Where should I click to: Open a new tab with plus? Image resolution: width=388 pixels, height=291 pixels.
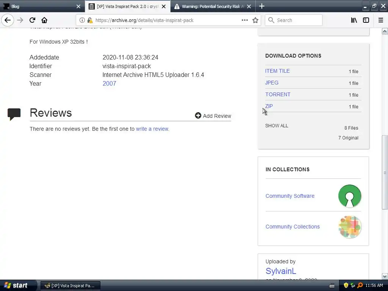tap(262, 6)
